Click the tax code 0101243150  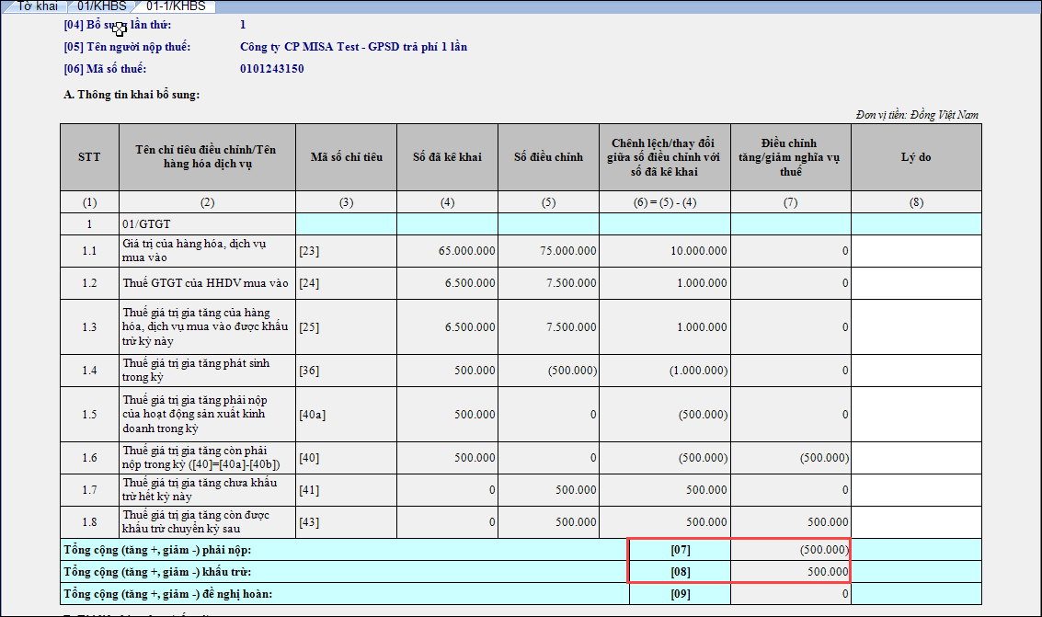point(271,69)
